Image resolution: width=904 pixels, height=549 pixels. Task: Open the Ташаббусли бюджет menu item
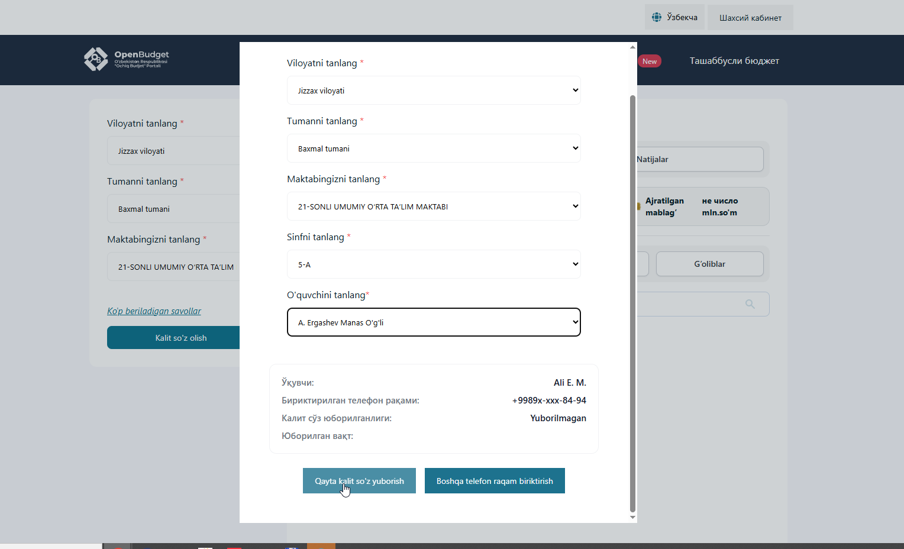click(x=734, y=61)
